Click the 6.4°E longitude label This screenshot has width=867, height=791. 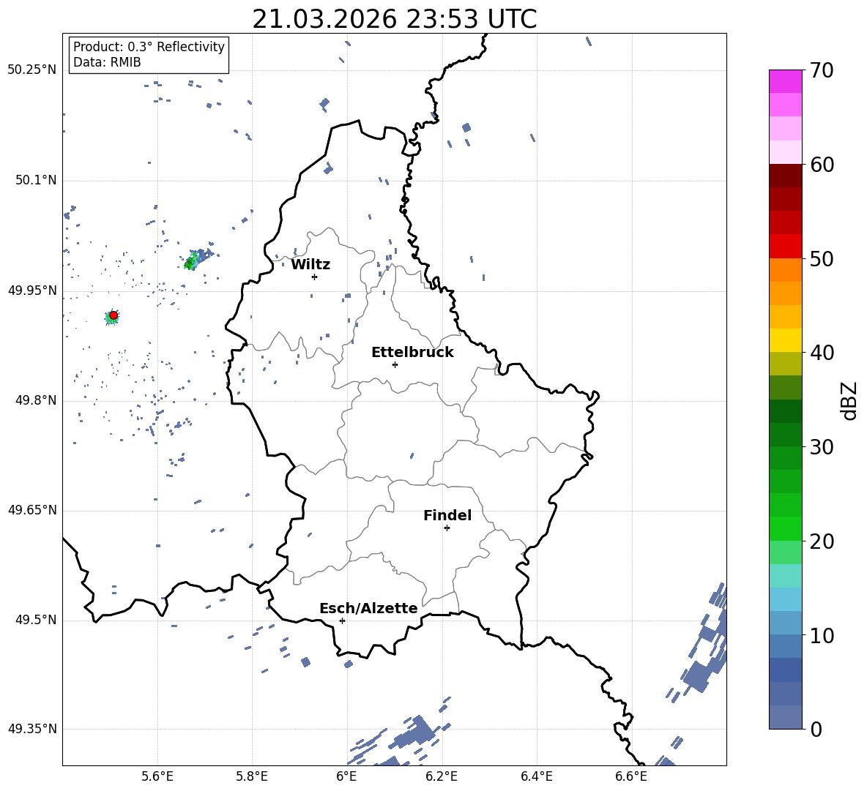tap(536, 776)
